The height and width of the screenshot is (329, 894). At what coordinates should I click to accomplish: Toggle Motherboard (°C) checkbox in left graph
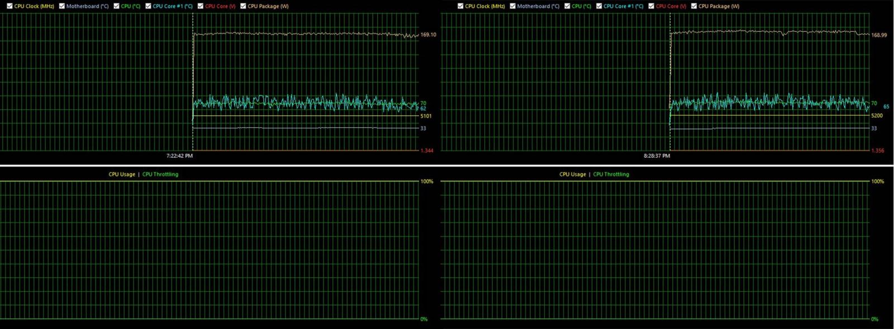coord(62,6)
